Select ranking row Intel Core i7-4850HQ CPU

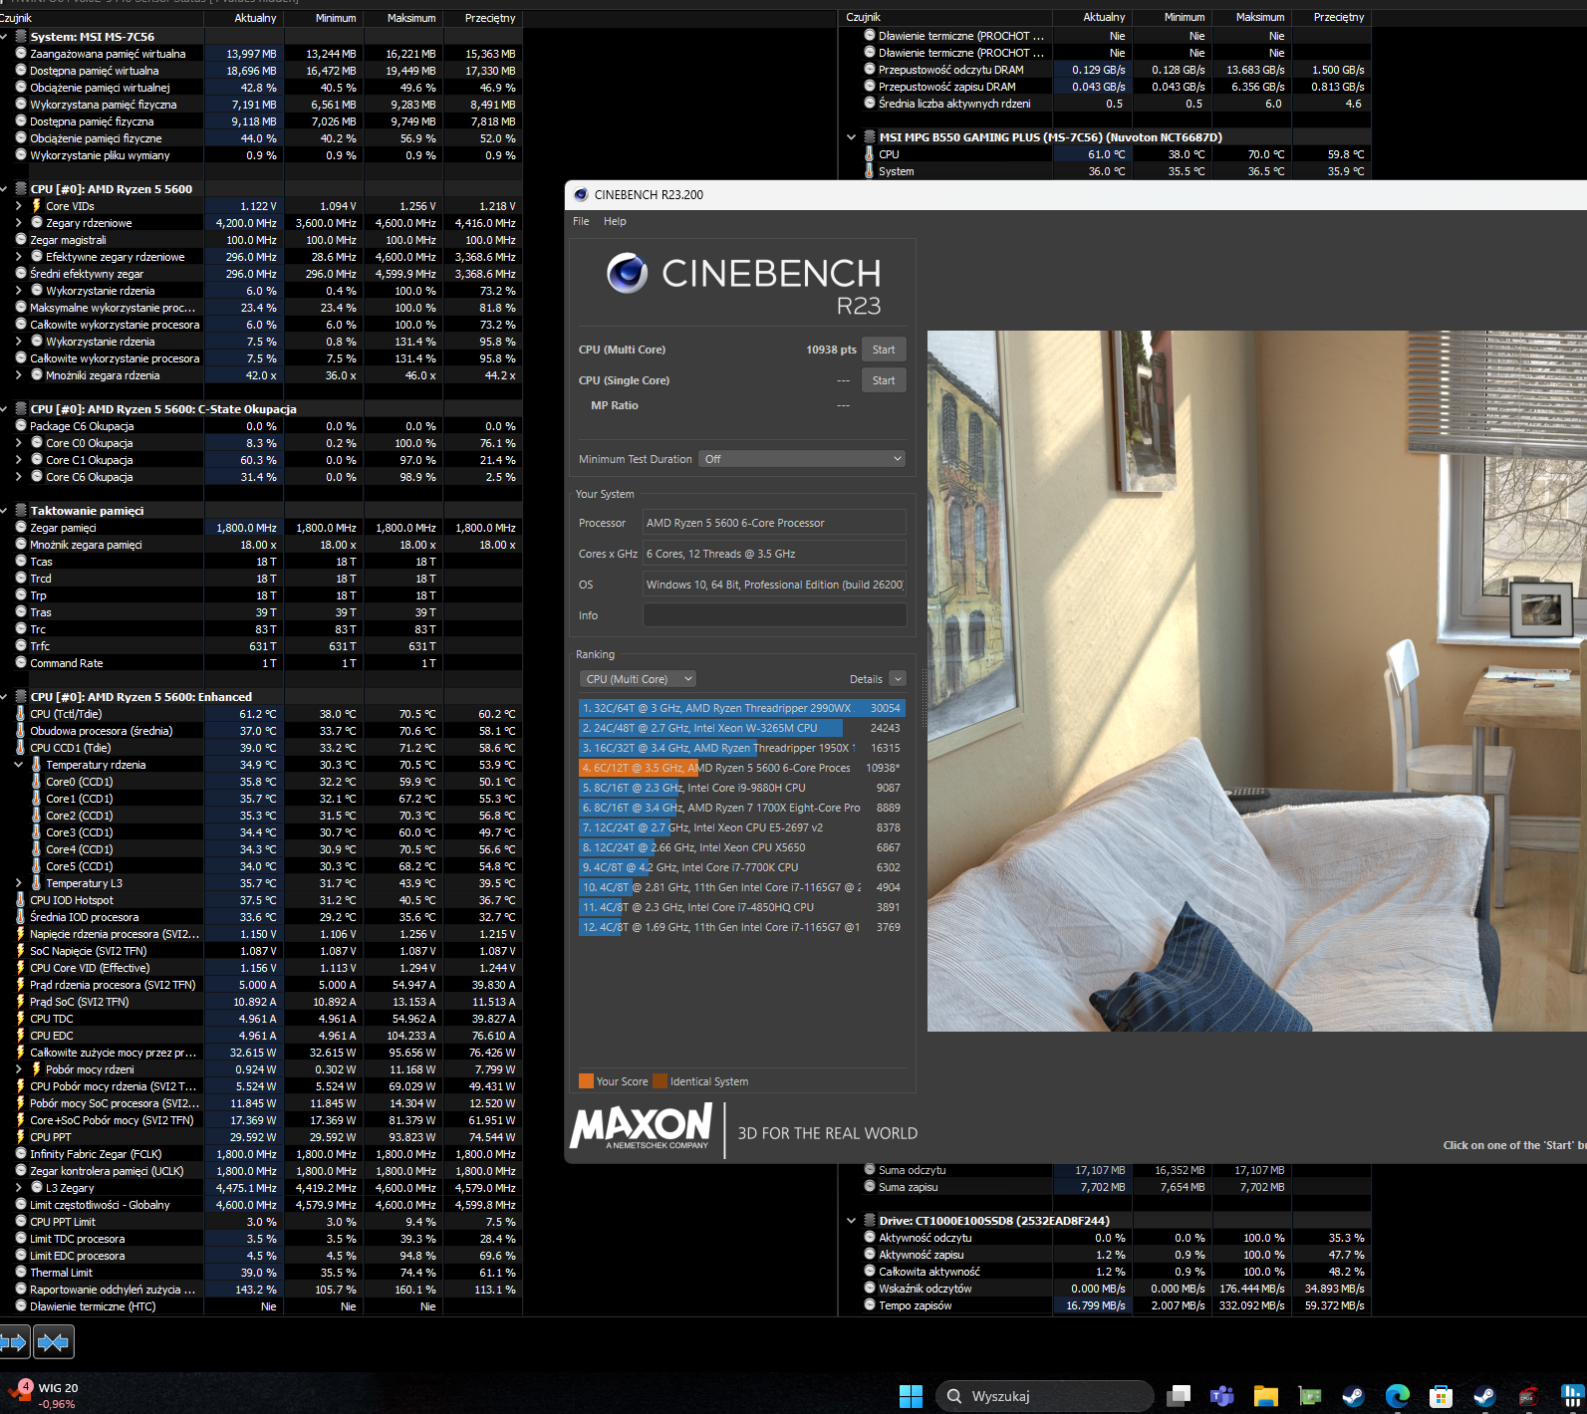[x=740, y=907]
